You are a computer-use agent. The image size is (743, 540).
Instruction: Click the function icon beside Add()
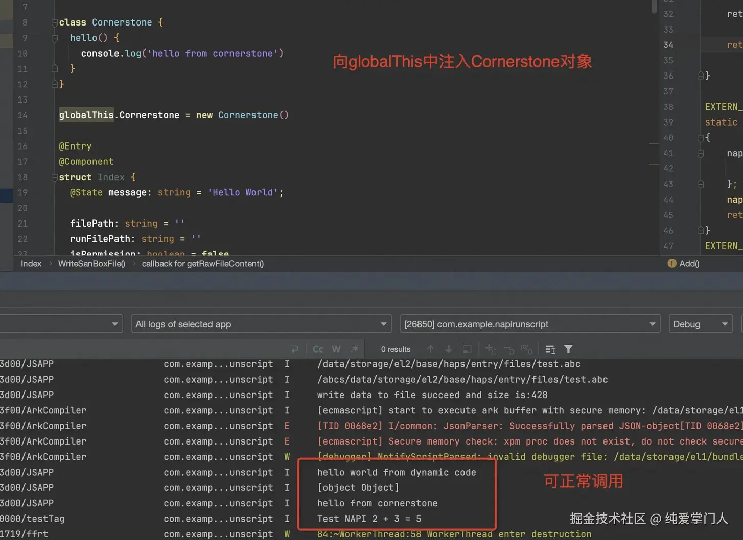pos(672,263)
